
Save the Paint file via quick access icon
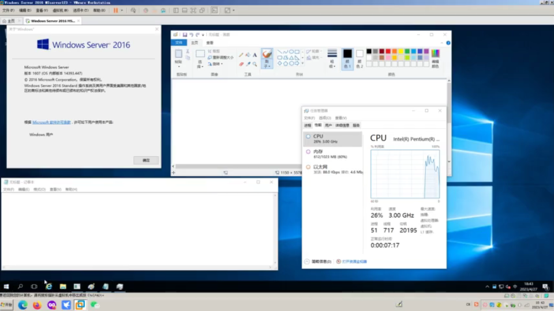tap(185, 35)
